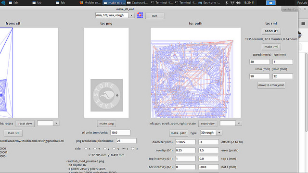Click the quit button
Image resolution: width=308 pixels, height=173 pixels.
coord(154,16)
